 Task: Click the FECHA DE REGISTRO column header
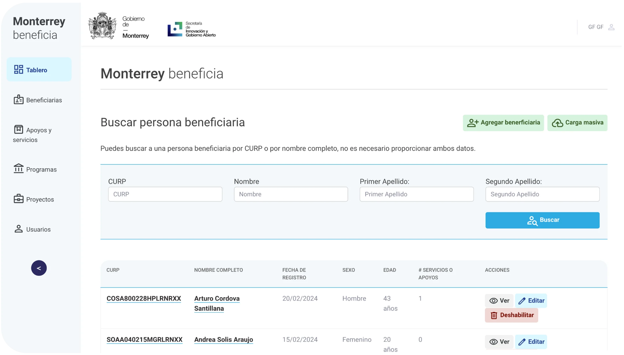[294, 274]
